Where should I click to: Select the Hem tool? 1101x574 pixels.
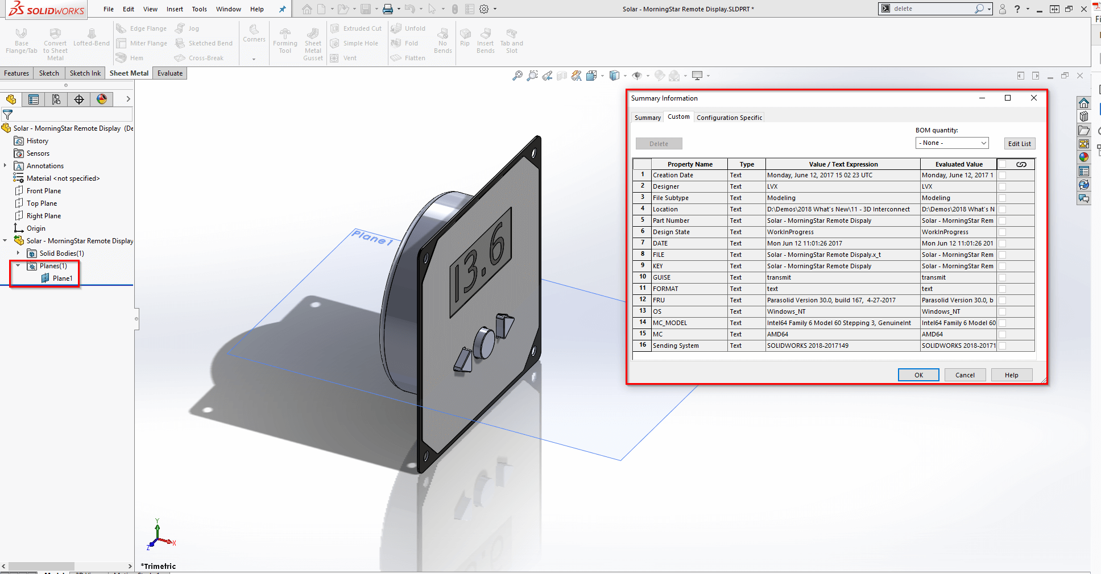pos(130,58)
